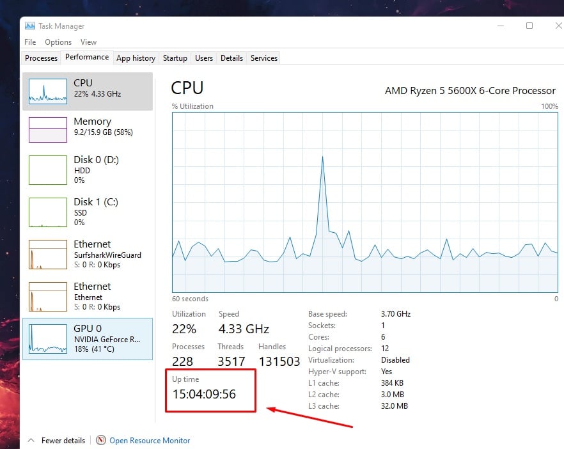Viewport: 564px width, 449px height.
Task: Click the L1 cache value 384 KB
Action: coord(392,382)
